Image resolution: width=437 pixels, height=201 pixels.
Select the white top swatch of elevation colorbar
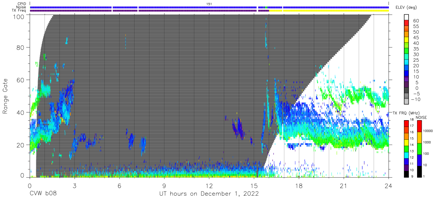pyautogui.click(x=407, y=18)
